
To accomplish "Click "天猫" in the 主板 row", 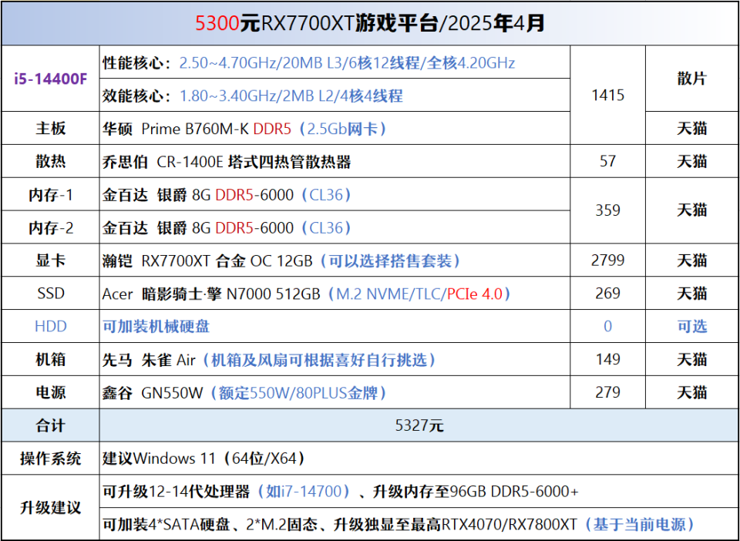I will [692, 128].
